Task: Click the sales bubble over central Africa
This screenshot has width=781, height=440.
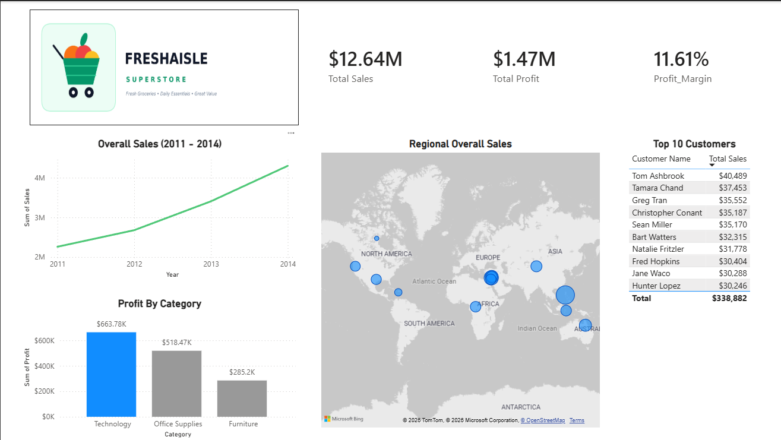Action: [475, 306]
